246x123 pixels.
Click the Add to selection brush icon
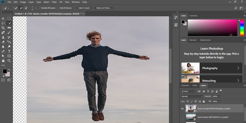20,8
